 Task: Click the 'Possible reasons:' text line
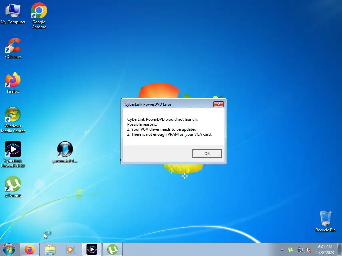click(x=142, y=124)
